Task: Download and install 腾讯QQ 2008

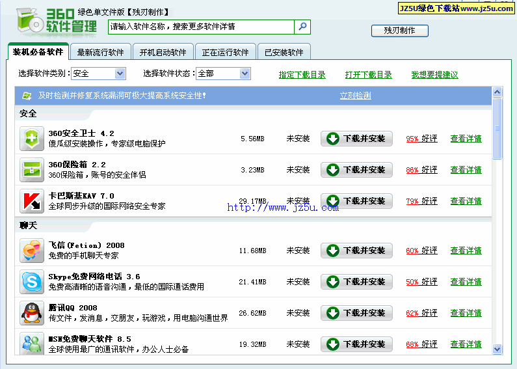Action: [x=356, y=313]
